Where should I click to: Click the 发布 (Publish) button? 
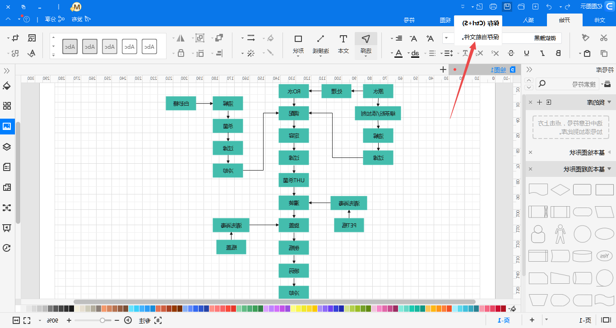pyautogui.click(x=81, y=19)
